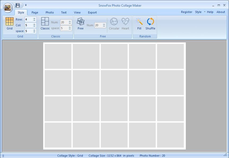Image resolution: width=229 pixels, height=158 pixels.
Task: Click the Fill magic wand icon
Action: [x=139, y=21]
